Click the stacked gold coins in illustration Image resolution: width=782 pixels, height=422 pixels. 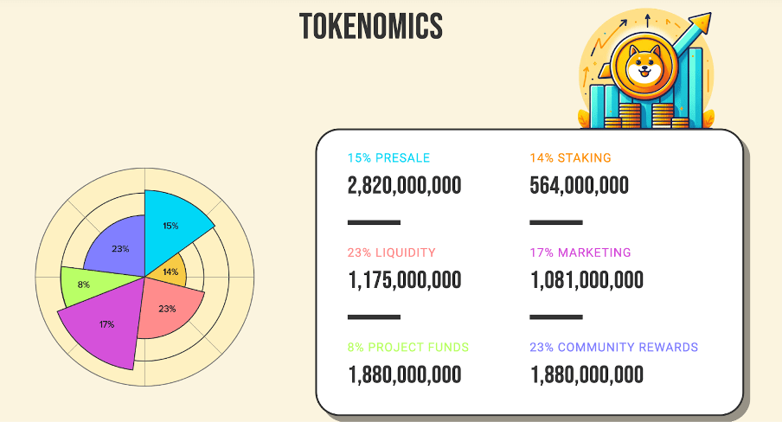(x=646, y=116)
